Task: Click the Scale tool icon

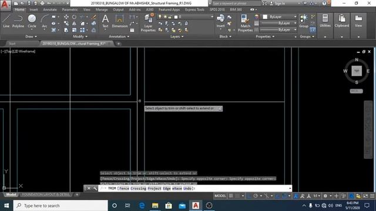Action: point(74,30)
